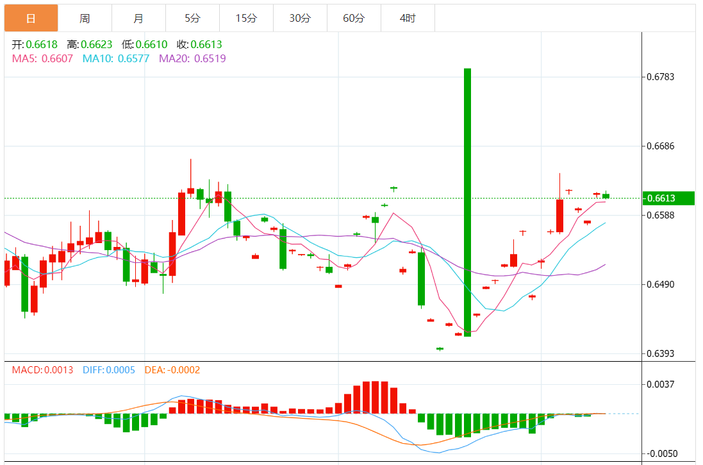Click the 0.6588 price axis label
This screenshot has height=465, width=703.
(x=660, y=215)
